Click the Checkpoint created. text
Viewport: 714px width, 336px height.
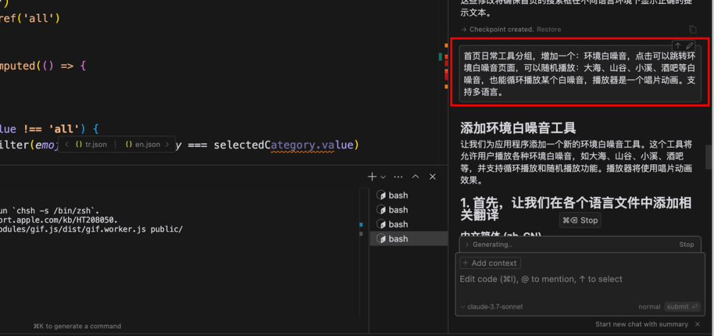click(501, 29)
